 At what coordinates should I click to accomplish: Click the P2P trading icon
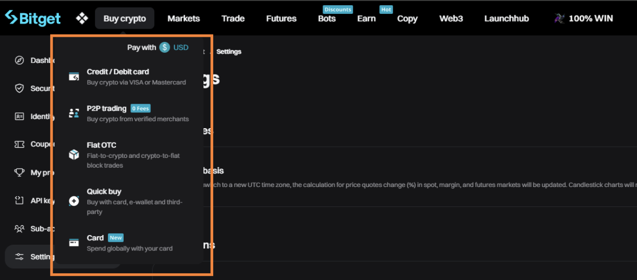(x=74, y=113)
